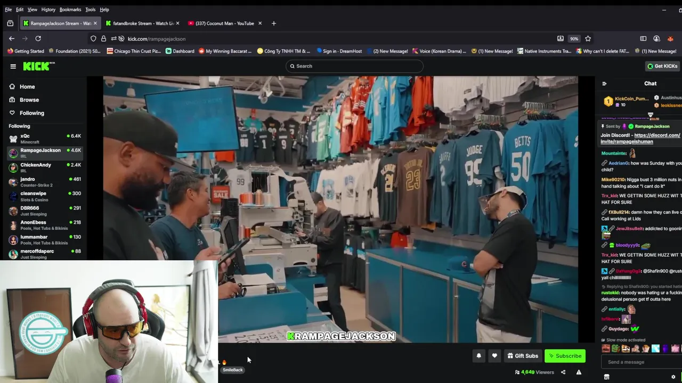Open the File menu
682x383 pixels.
coord(8,10)
